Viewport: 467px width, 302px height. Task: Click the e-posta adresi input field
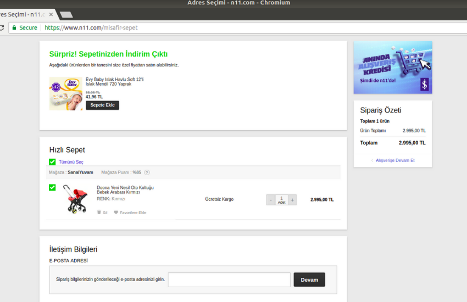coord(229,279)
